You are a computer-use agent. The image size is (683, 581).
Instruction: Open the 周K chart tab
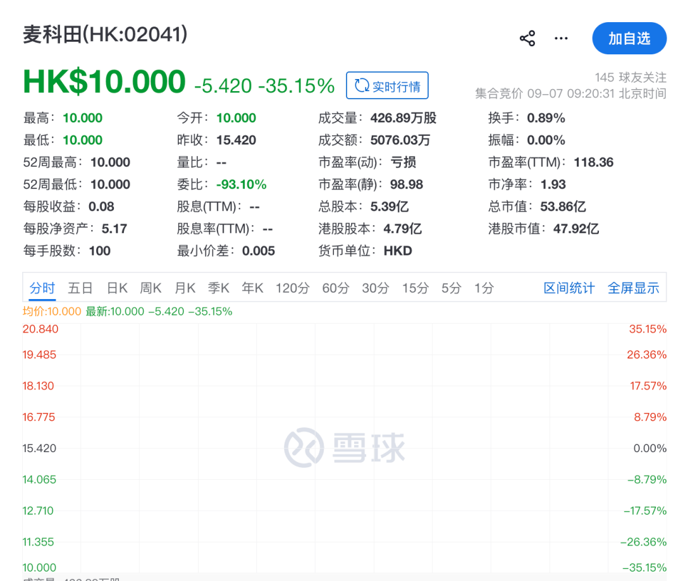coord(151,288)
